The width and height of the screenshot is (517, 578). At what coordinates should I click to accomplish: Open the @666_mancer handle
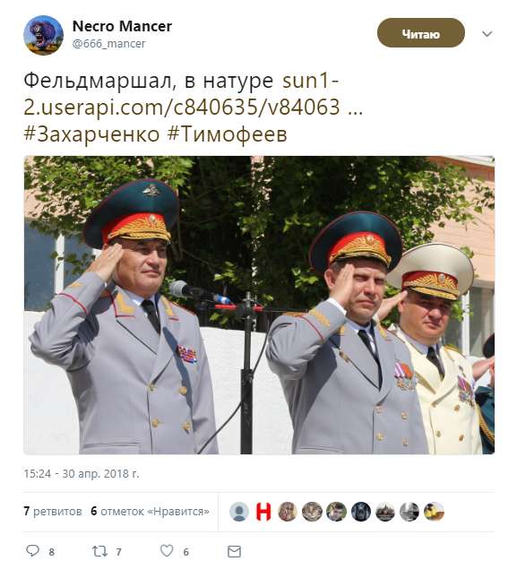[x=108, y=44]
